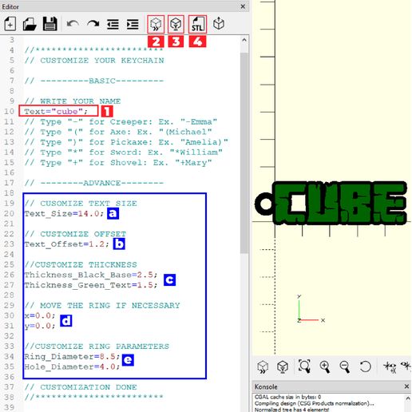
Task: Click comment CUSTOMIZE YOUR KEYCHAIN
Action: point(94,61)
